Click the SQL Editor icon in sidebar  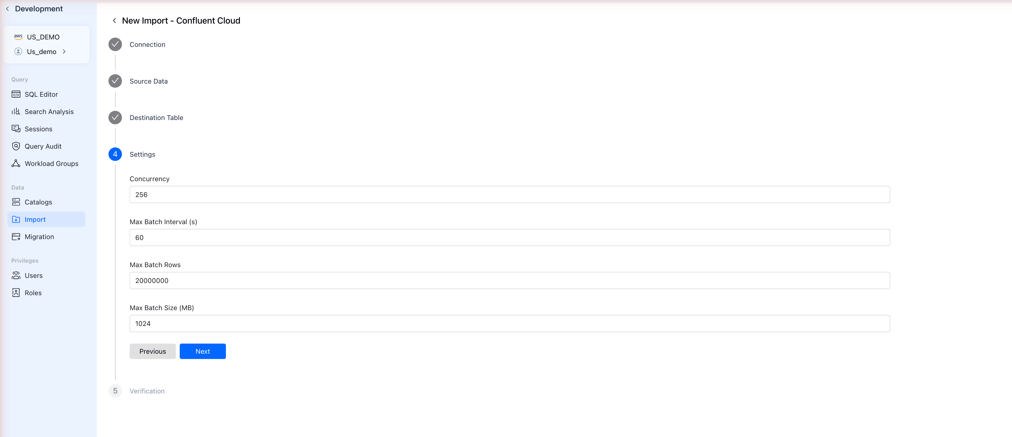coord(16,94)
